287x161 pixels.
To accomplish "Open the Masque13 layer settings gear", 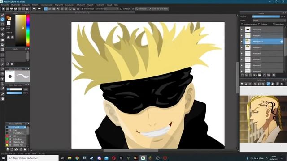I will 282,42.
